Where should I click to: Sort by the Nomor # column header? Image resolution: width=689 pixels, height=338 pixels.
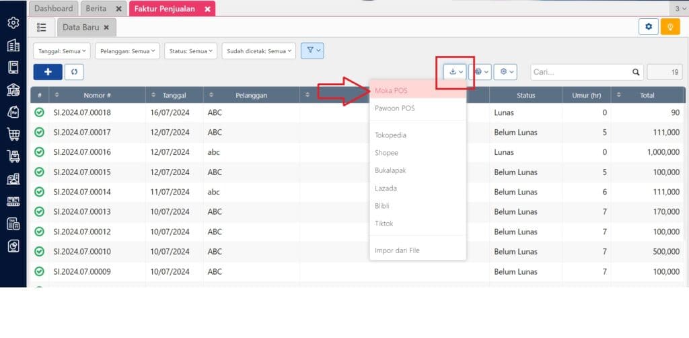(x=97, y=96)
